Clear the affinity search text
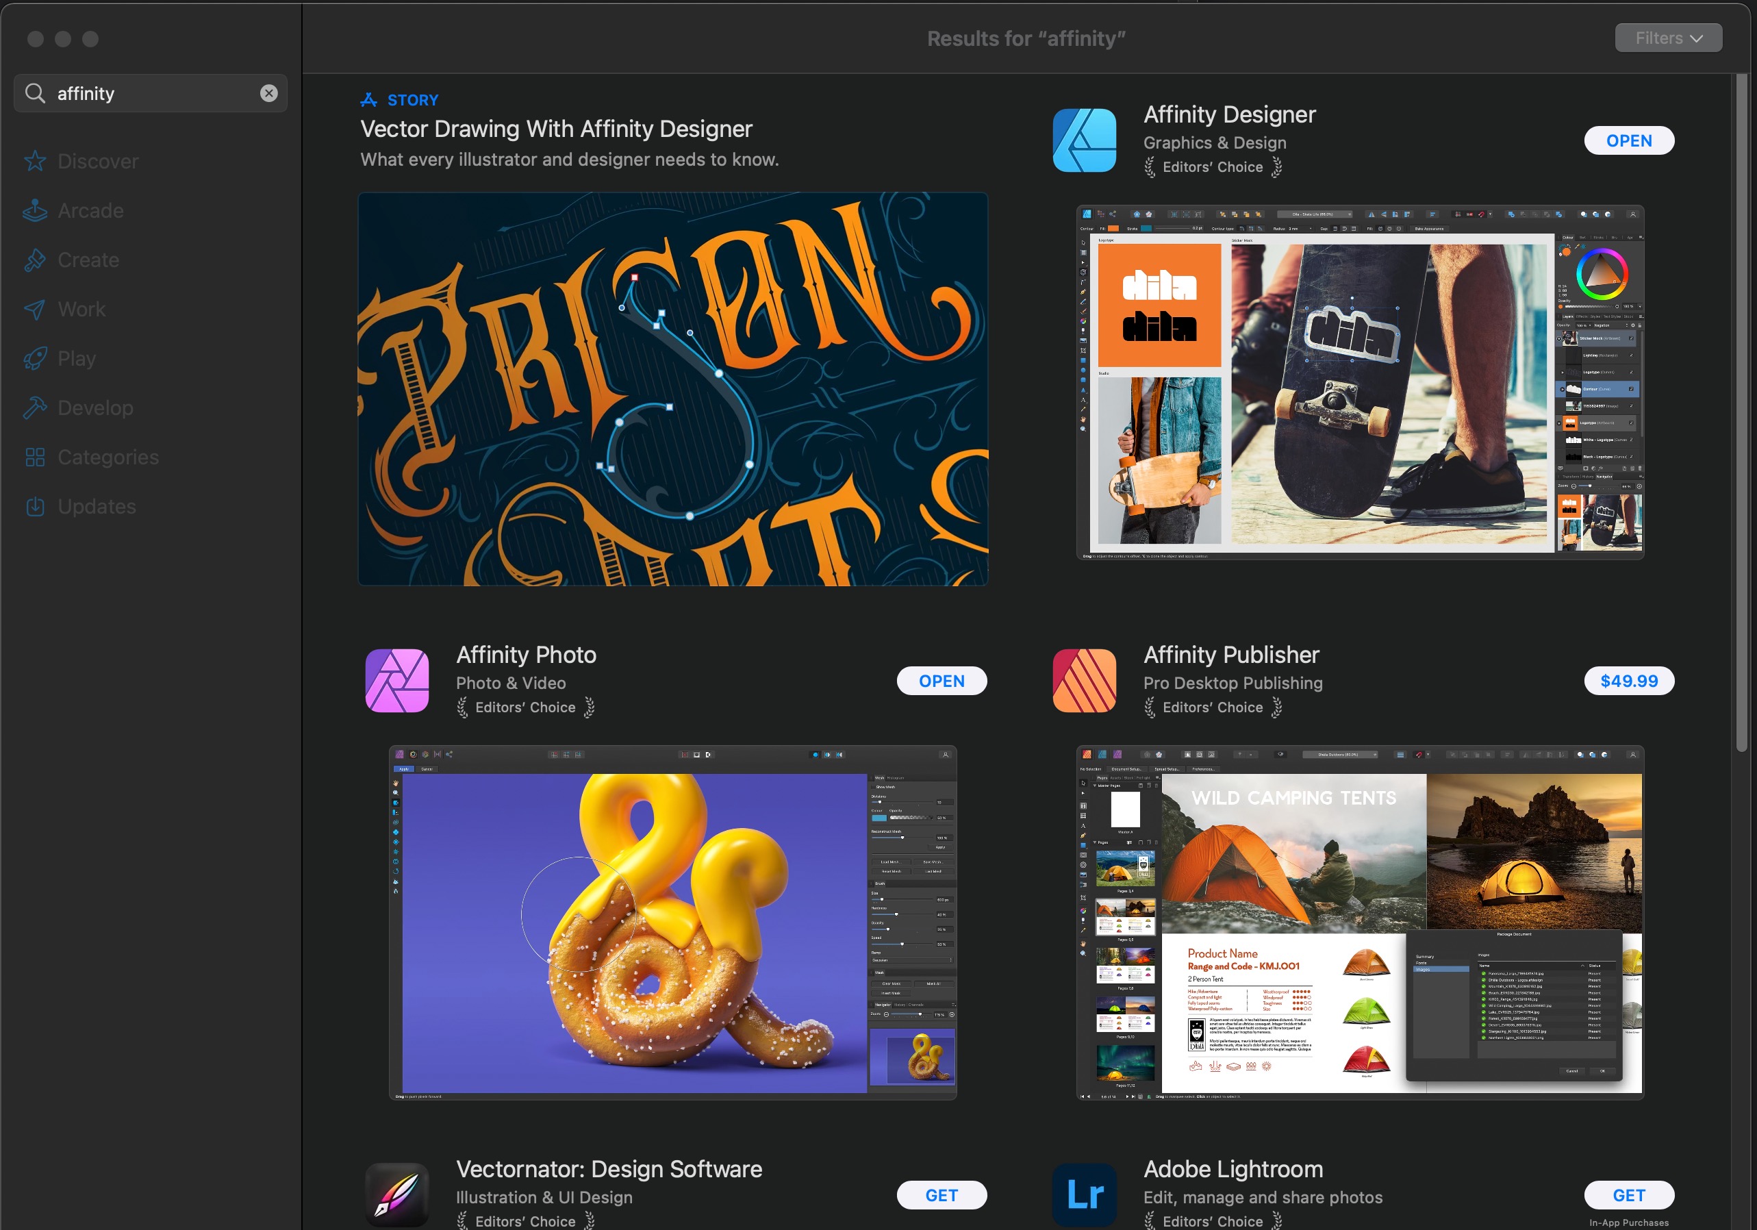Viewport: 1757px width, 1230px height. (268, 93)
